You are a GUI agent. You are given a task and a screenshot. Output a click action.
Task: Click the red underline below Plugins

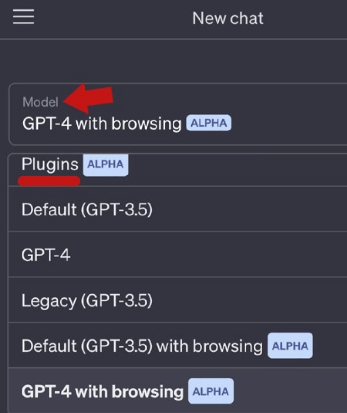(x=49, y=180)
